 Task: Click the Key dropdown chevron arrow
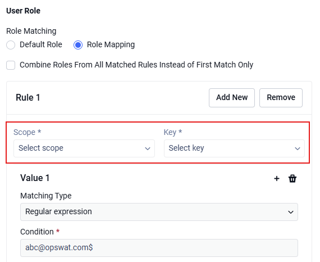pyautogui.click(x=298, y=148)
